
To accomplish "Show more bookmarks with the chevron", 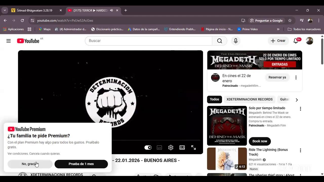I will [278, 29].
